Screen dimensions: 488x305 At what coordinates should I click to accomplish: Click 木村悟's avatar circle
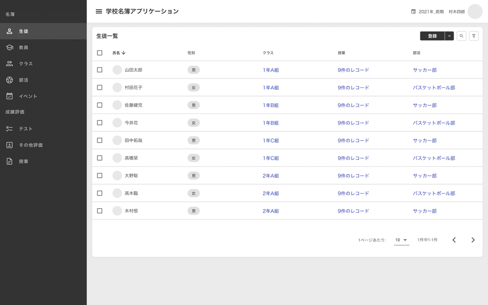[117, 211]
